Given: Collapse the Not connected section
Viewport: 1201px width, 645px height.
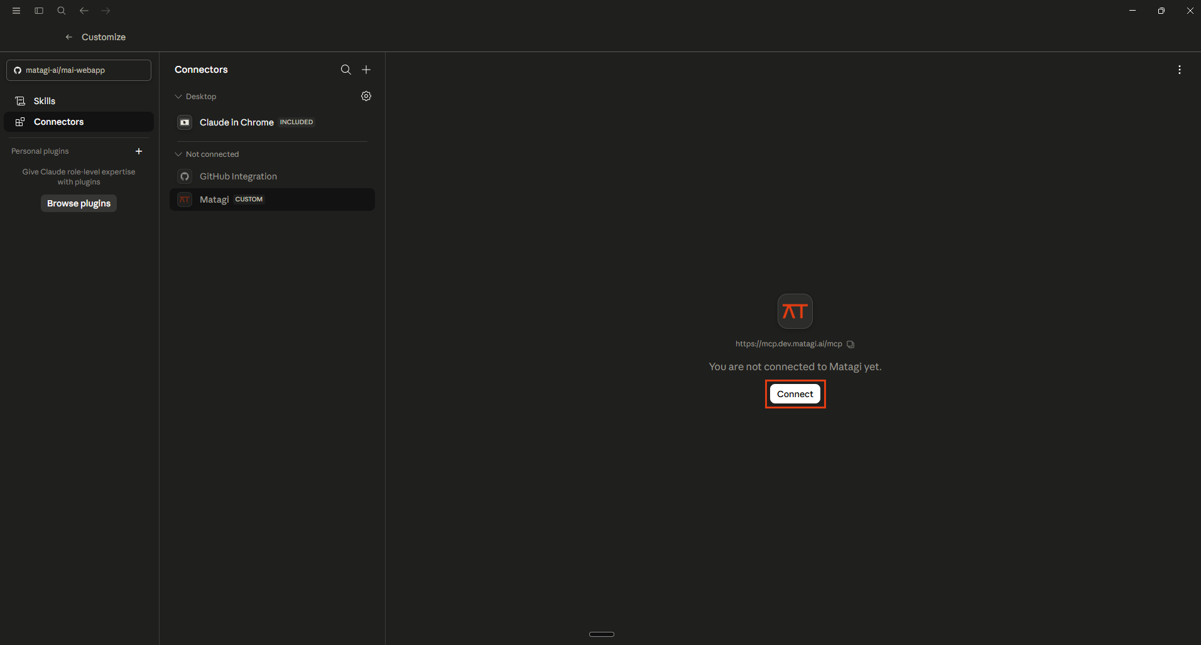Looking at the screenshot, I should point(207,154).
